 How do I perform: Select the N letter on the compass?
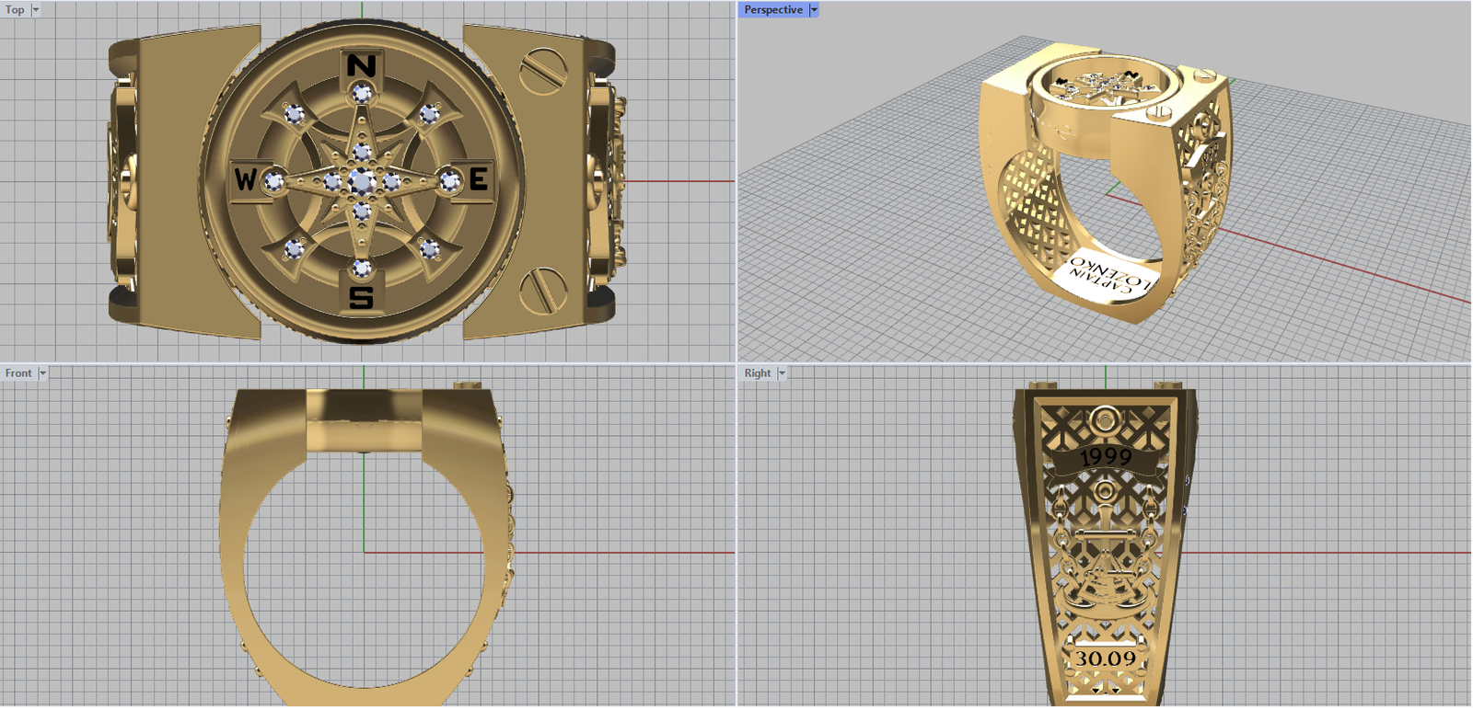click(361, 66)
